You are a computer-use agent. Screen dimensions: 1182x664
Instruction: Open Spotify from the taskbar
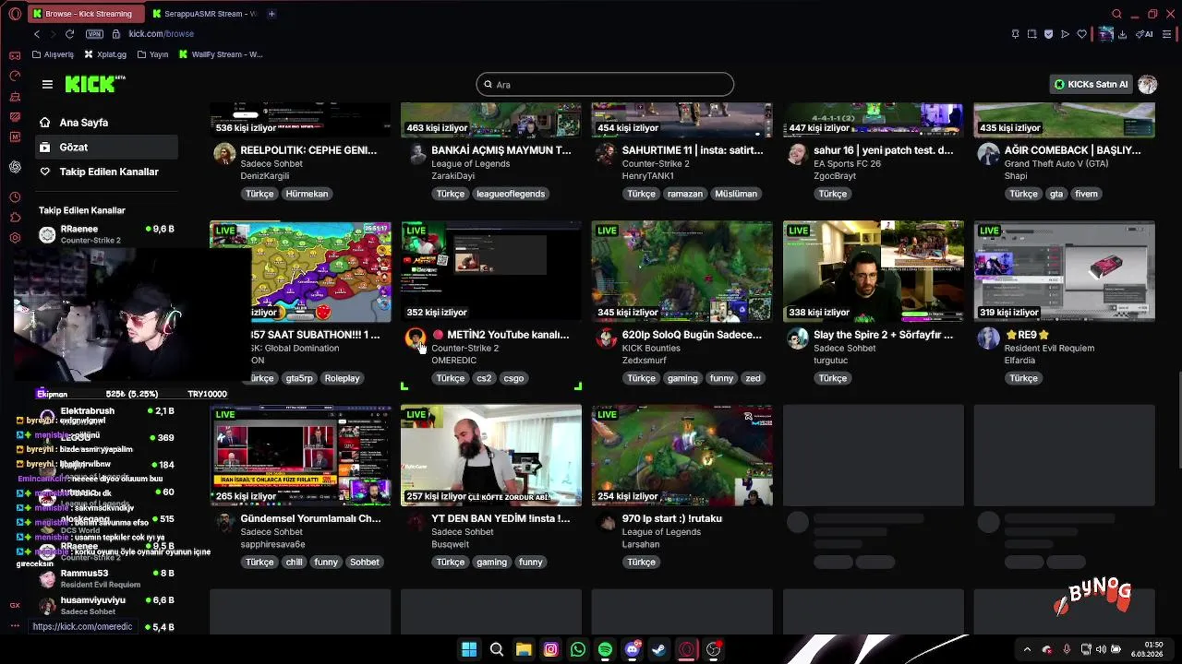[x=605, y=649]
